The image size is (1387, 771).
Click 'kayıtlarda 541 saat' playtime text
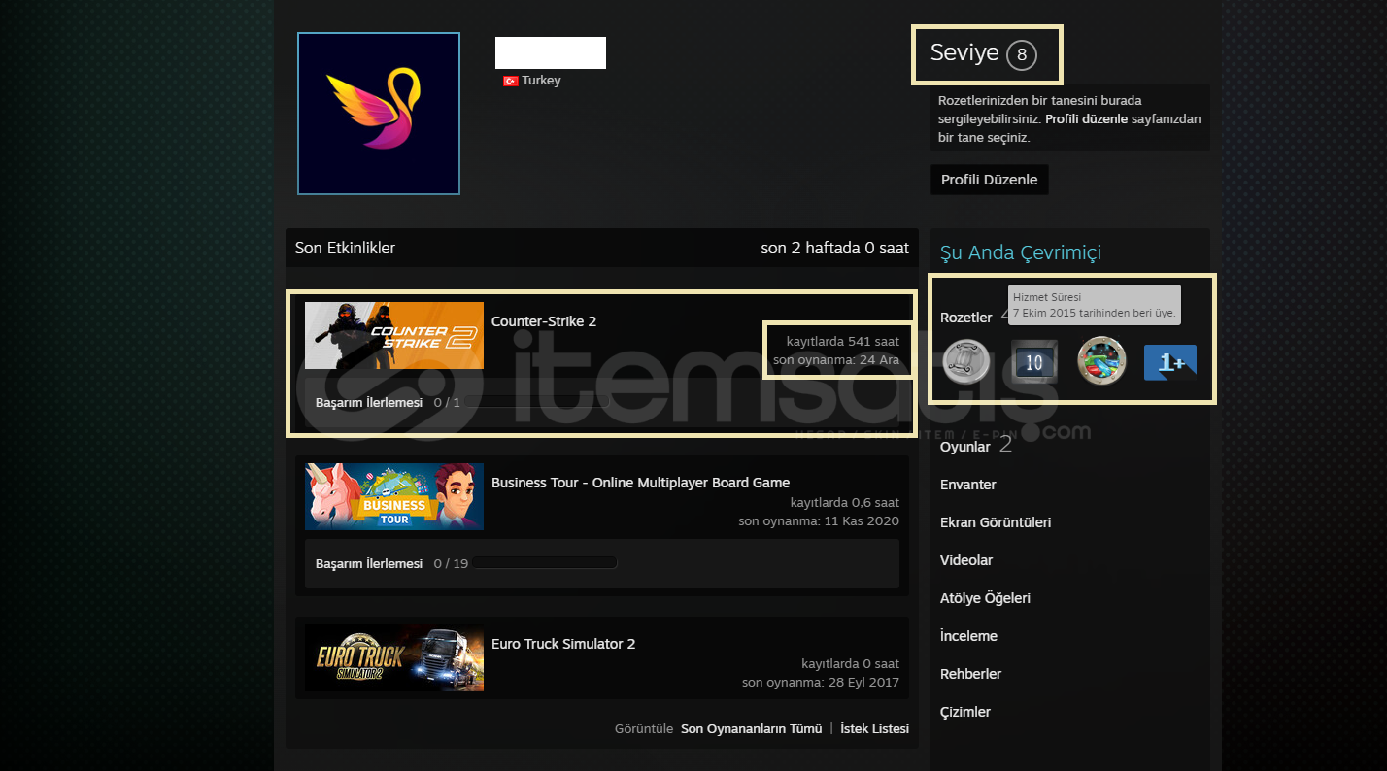tap(843, 341)
